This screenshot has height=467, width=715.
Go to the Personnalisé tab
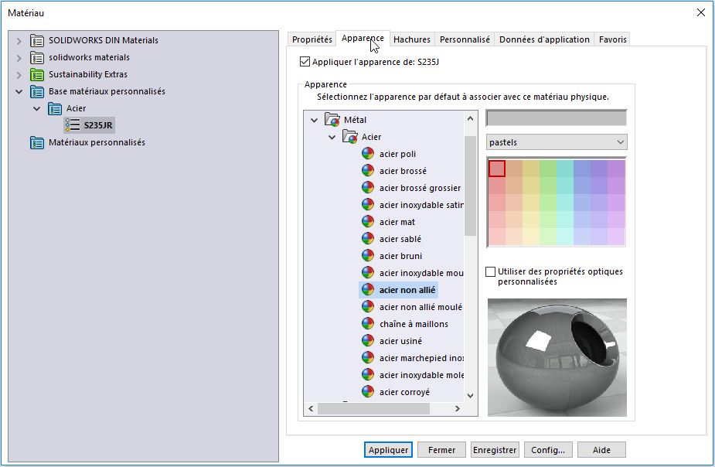tap(465, 39)
